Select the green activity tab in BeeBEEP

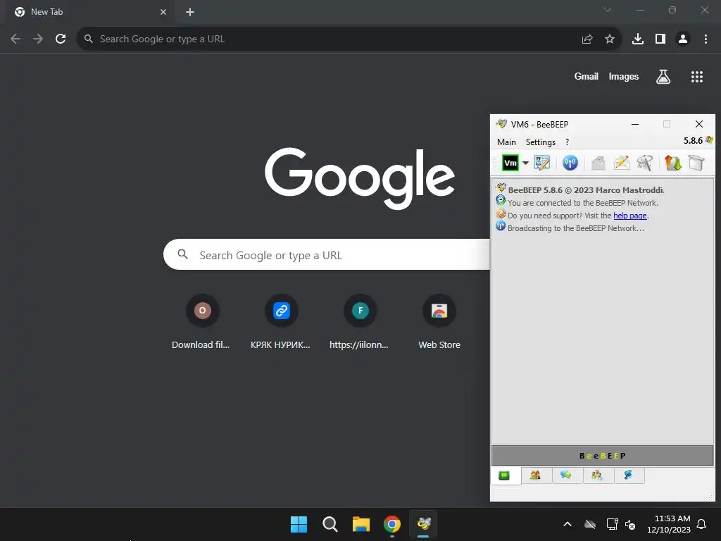(x=504, y=475)
